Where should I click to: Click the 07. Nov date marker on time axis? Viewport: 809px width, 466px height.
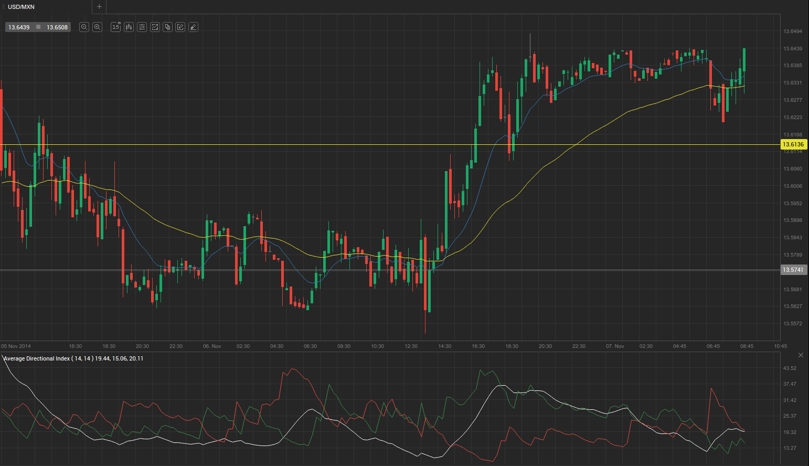point(615,346)
